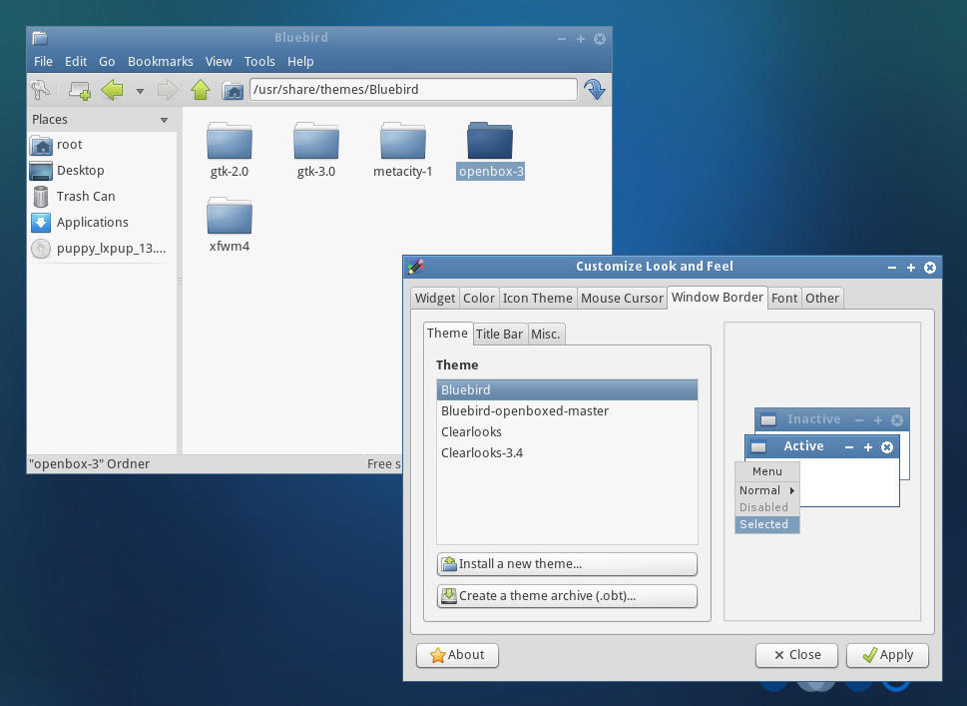This screenshot has height=706, width=967.
Task: Select Clearlooks-3.4 in the theme list
Action: pyautogui.click(x=567, y=453)
